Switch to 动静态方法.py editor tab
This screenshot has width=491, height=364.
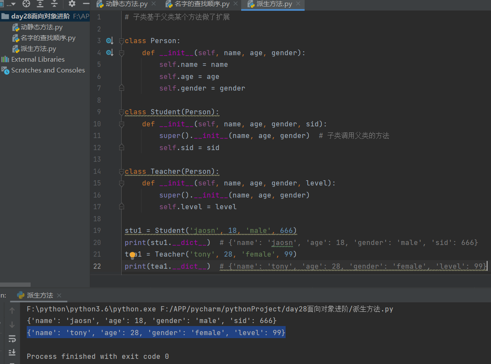click(126, 4)
